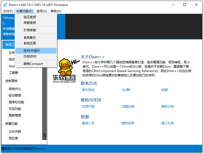Click 在RE中运行 menu item
Viewport: 204px width, 154px height.
point(32,51)
